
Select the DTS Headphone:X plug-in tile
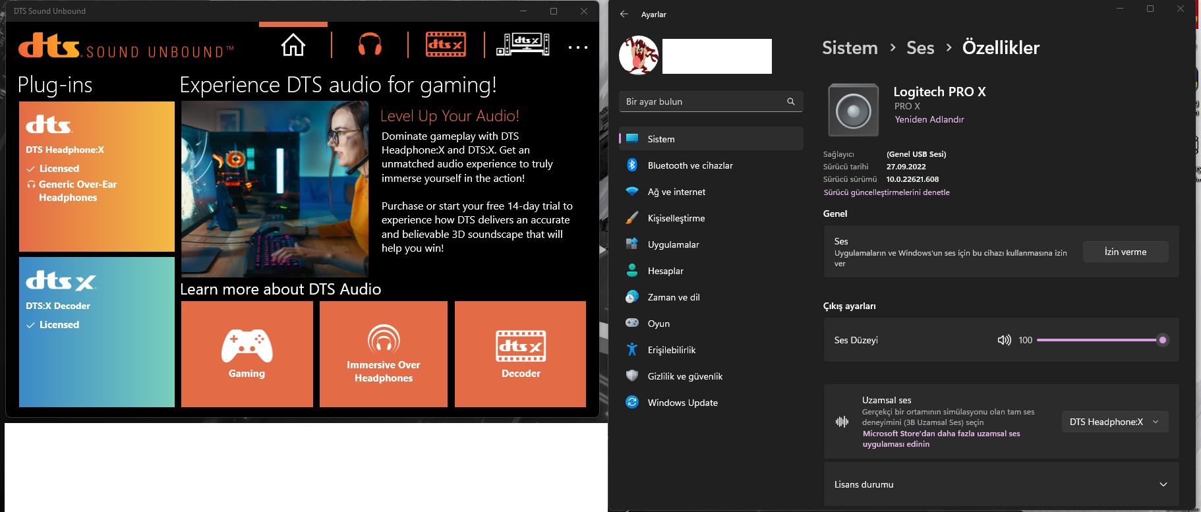pyautogui.click(x=97, y=177)
